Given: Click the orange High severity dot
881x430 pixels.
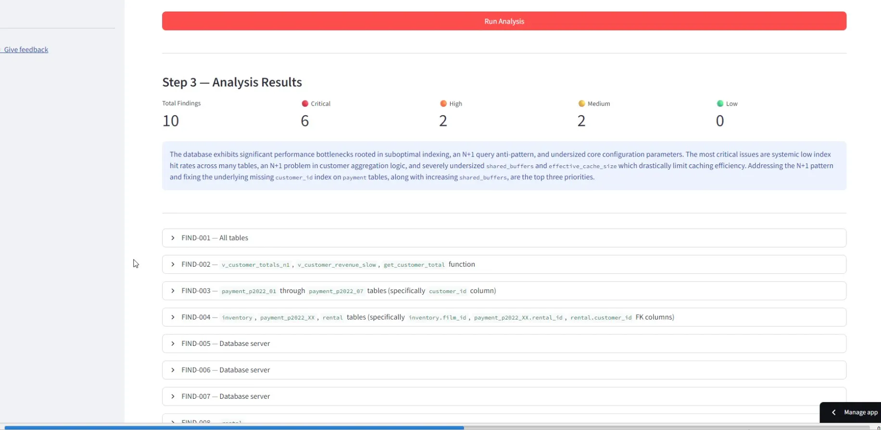Looking at the screenshot, I should coord(443,103).
